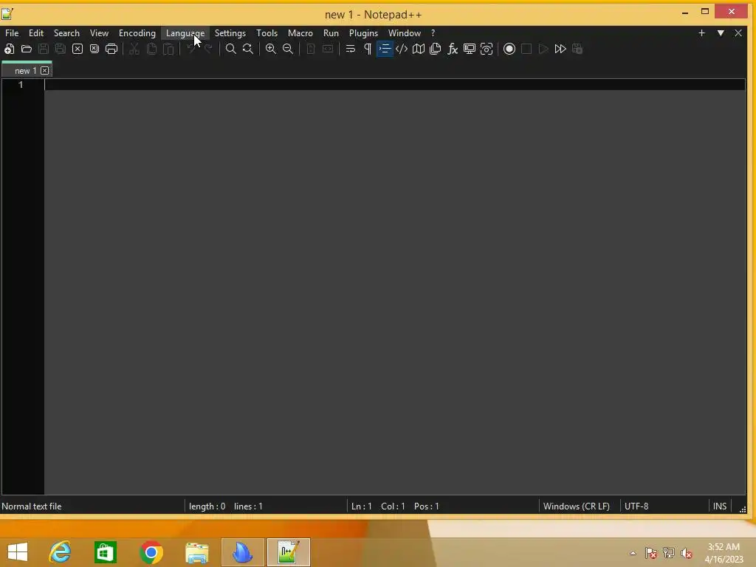Screen dimensions: 756x567
Task: Toggle Word Wrap toolbar icon
Action: click(351, 49)
